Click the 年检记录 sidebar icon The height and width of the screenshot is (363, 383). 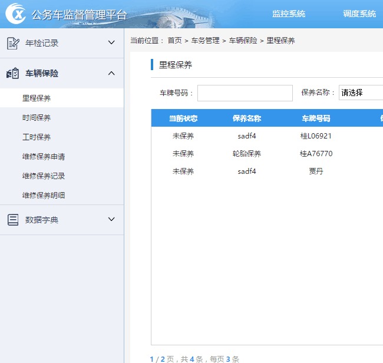click(x=13, y=43)
